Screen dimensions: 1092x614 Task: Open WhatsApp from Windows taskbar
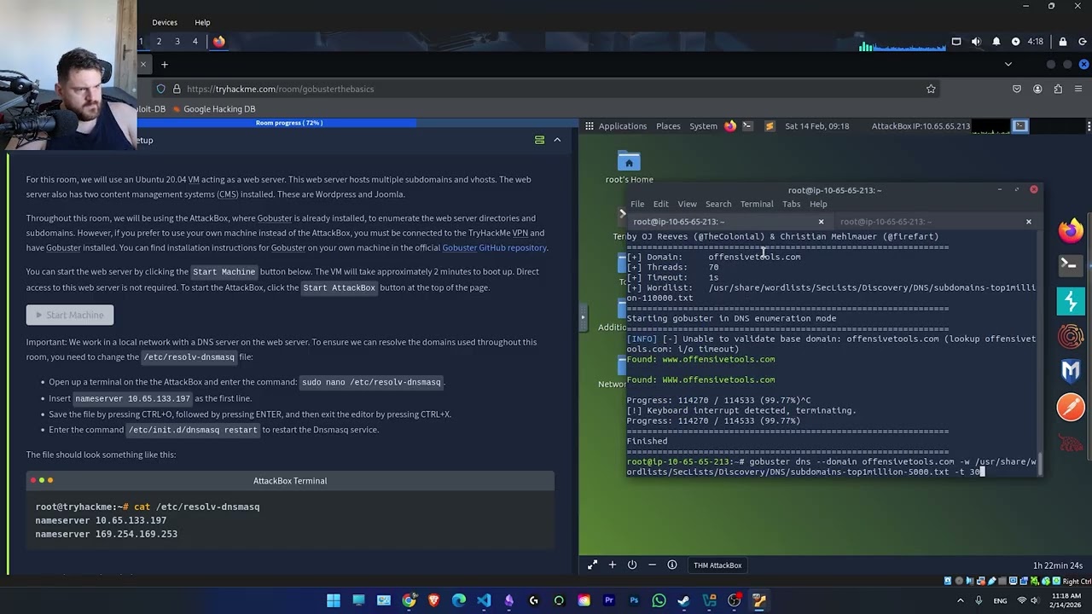coord(659,600)
